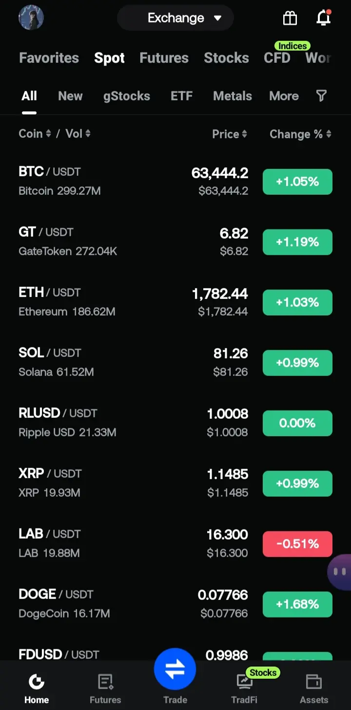351x710 pixels.
Task: Toggle sorting by Price column
Action: [230, 134]
